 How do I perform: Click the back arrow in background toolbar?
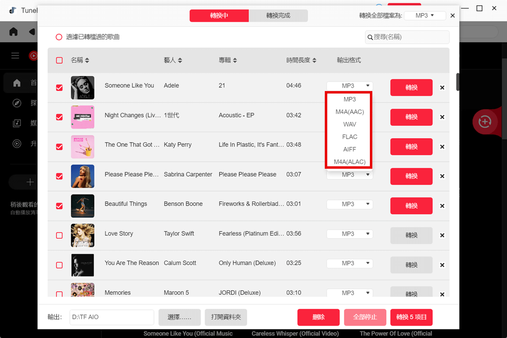[32, 32]
